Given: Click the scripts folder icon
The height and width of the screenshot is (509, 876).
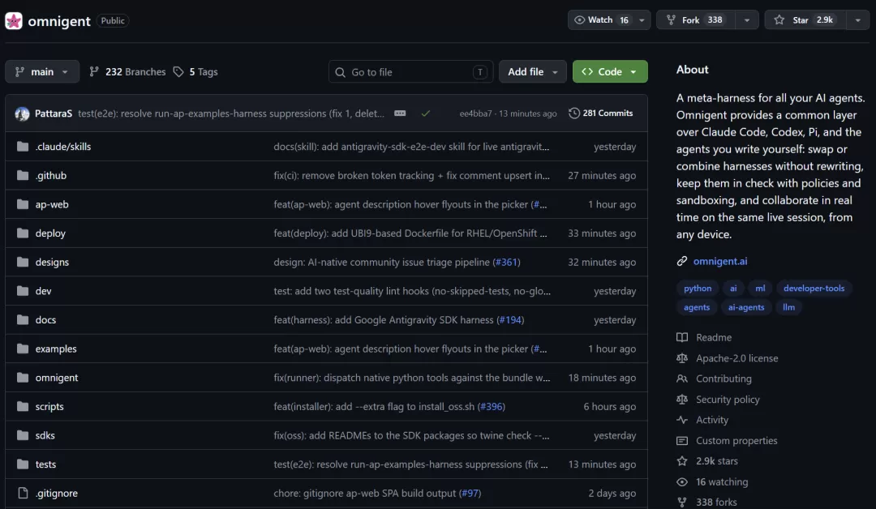Looking at the screenshot, I should point(23,406).
